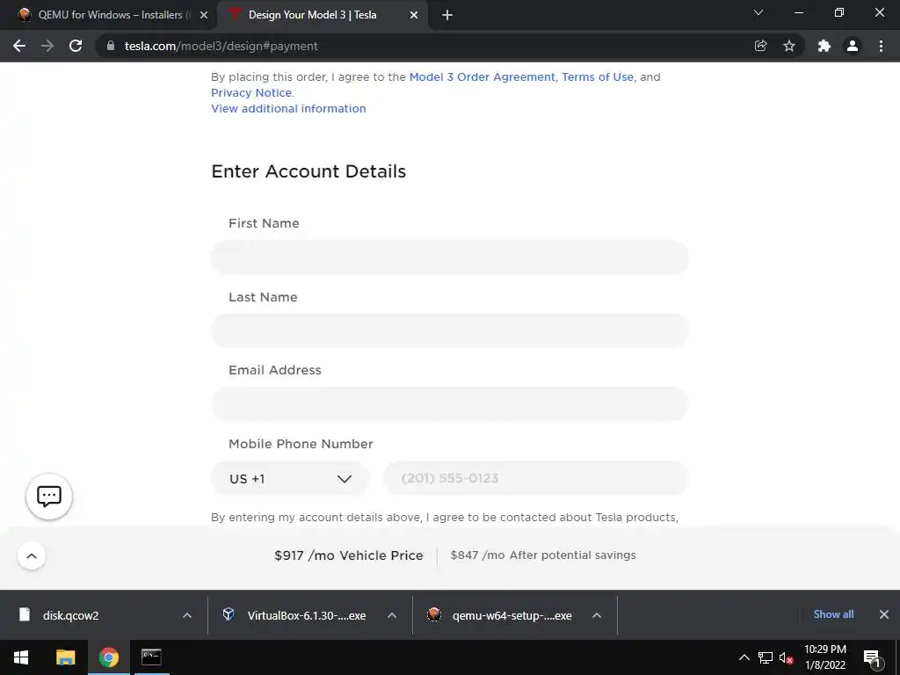Close the QEMU for Windows tab

[204, 16]
